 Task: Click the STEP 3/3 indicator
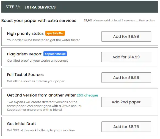13,7
